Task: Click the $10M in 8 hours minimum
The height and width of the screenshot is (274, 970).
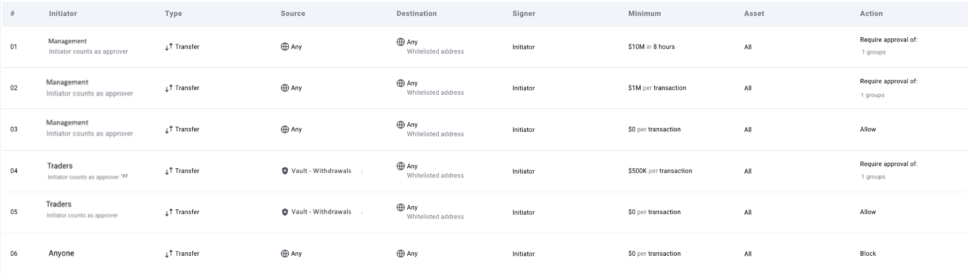Action: tap(651, 47)
